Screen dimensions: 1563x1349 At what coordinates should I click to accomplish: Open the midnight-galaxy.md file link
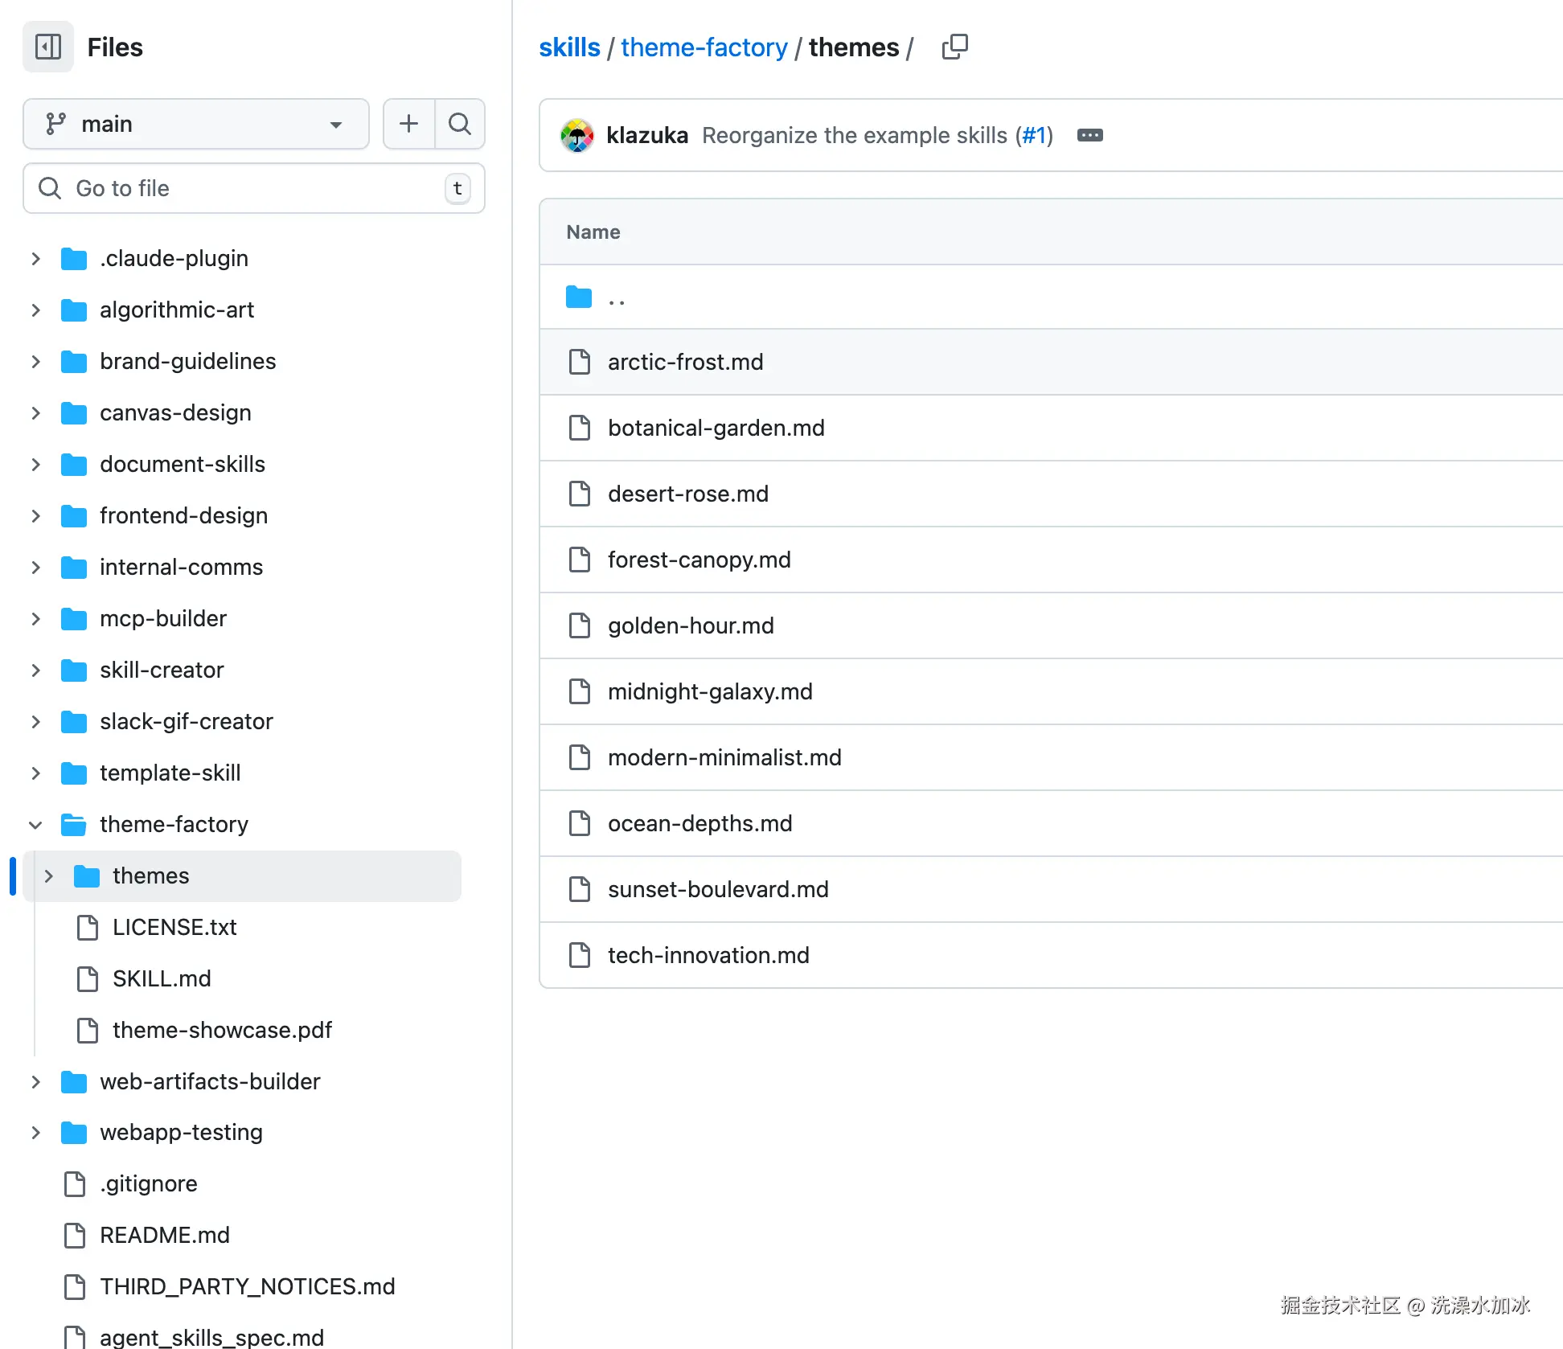(x=710, y=691)
